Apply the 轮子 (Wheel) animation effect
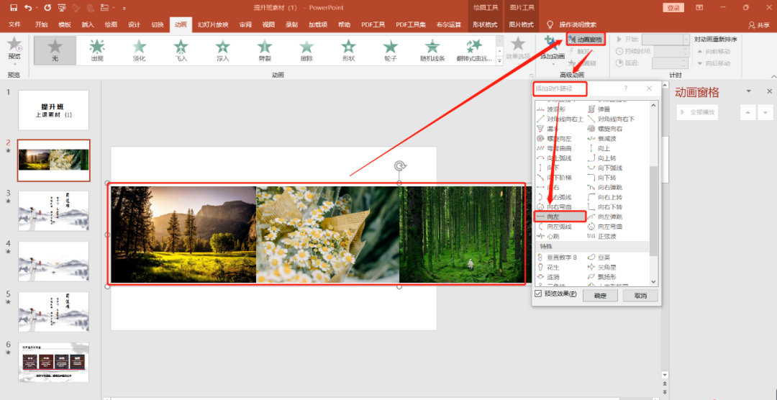 pyautogui.click(x=391, y=50)
